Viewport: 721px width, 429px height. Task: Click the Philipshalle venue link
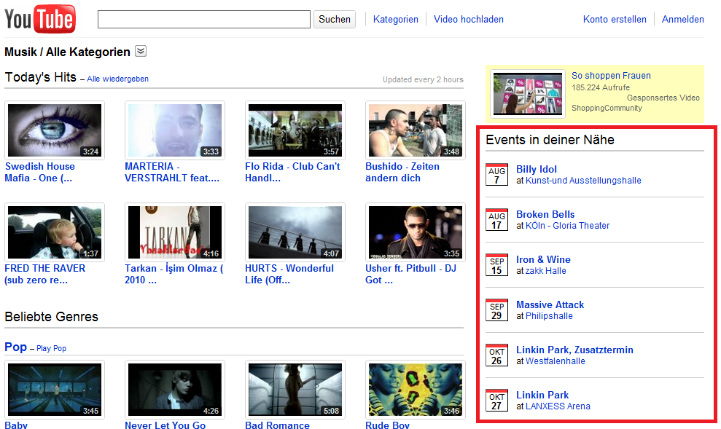tap(549, 316)
